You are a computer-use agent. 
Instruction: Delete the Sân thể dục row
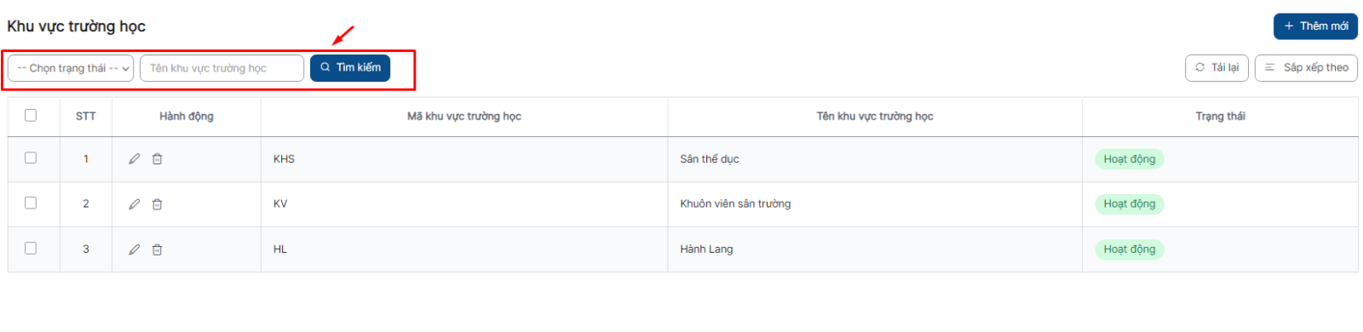158,159
